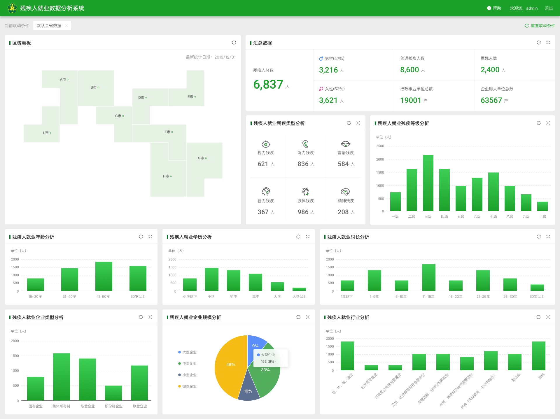Click the 视力残疾 eye icon
The image size is (560, 419).
click(266, 144)
